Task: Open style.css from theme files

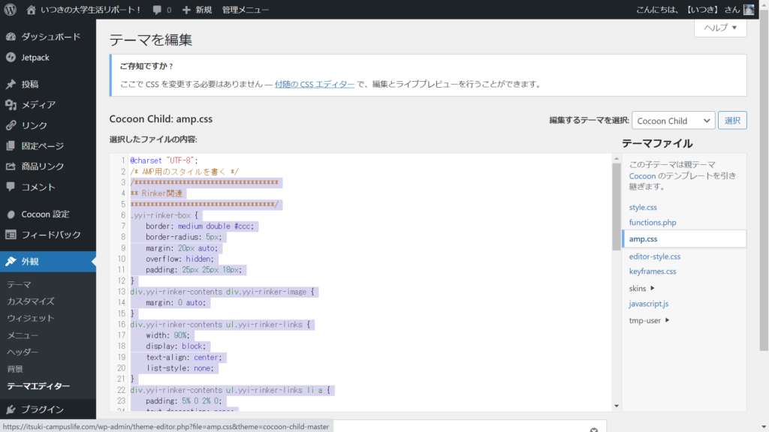Action: pyautogui.click(x=643, y=207)
